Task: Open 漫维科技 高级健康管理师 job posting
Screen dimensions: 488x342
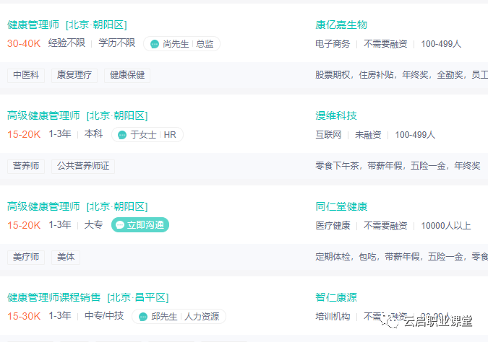Action: tap(77, 115)
